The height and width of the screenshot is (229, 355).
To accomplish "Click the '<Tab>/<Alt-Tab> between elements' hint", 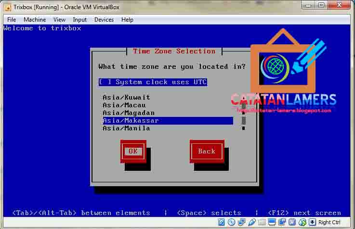I will (81, 213).
